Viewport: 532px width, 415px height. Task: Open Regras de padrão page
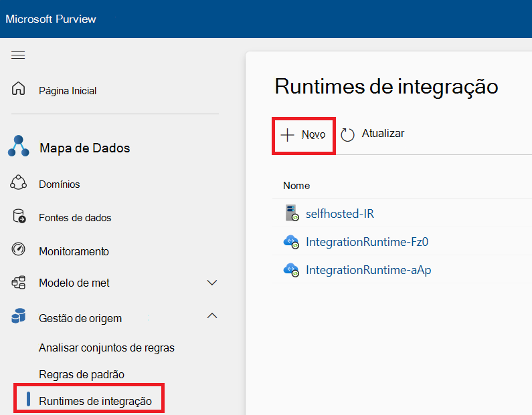pyautogui.click(x=82, y=374)
